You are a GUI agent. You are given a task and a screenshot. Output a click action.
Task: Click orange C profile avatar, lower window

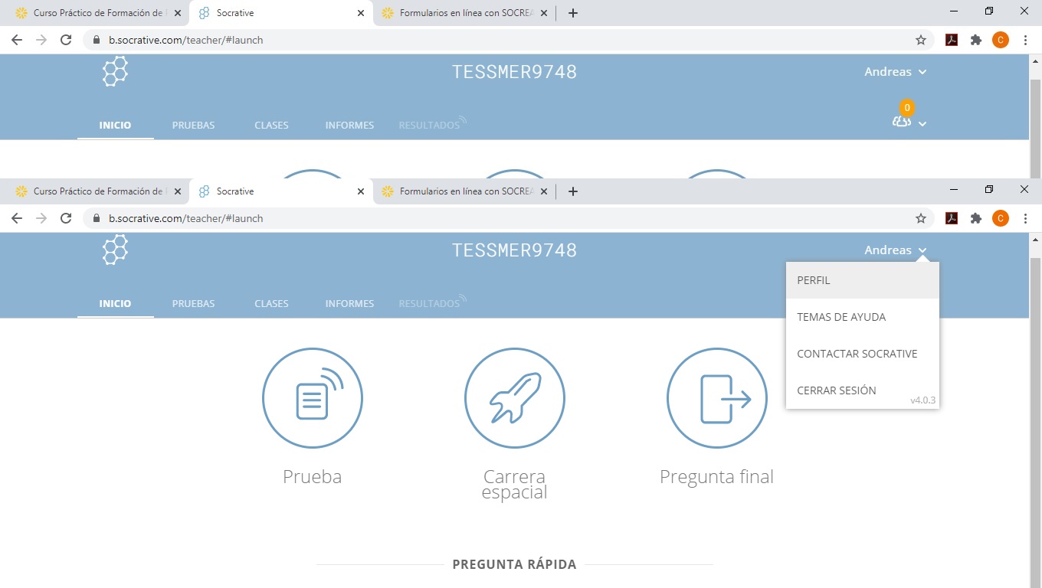coord(1001,218)
